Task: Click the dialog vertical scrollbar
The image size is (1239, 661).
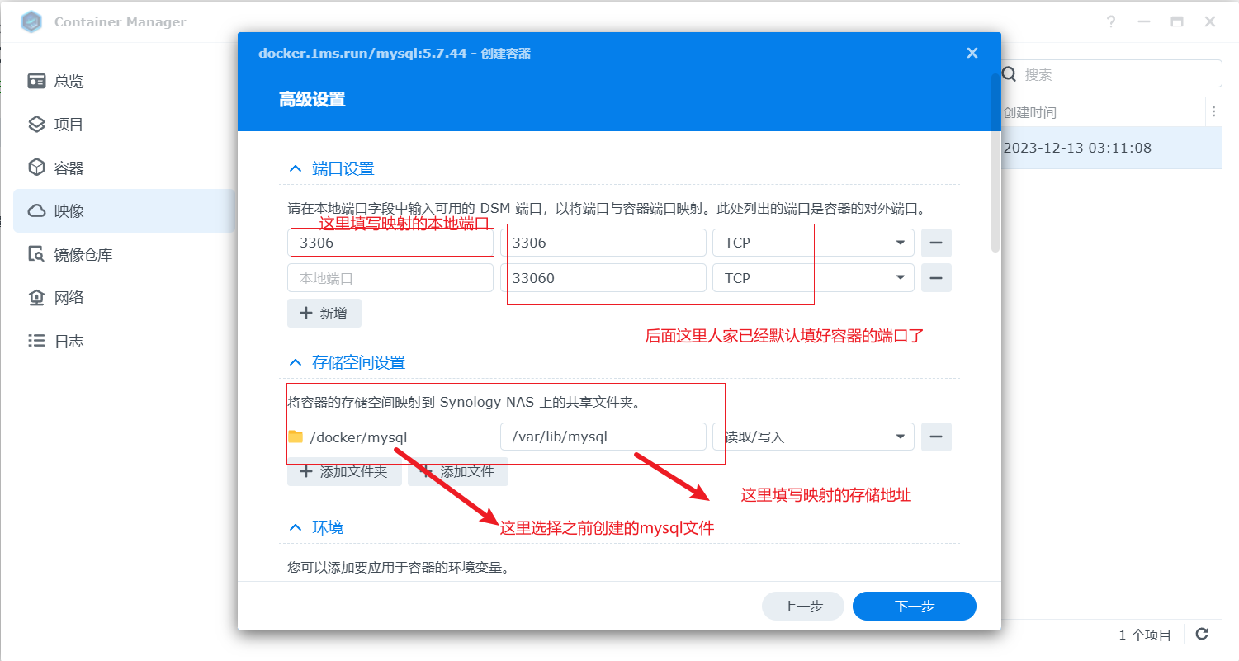Action: (x=995, y=163)
